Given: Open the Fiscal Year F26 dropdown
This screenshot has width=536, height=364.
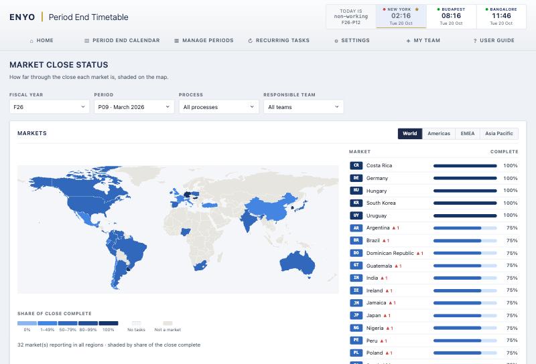Looking at the screenshot, I should coord(49,107).
